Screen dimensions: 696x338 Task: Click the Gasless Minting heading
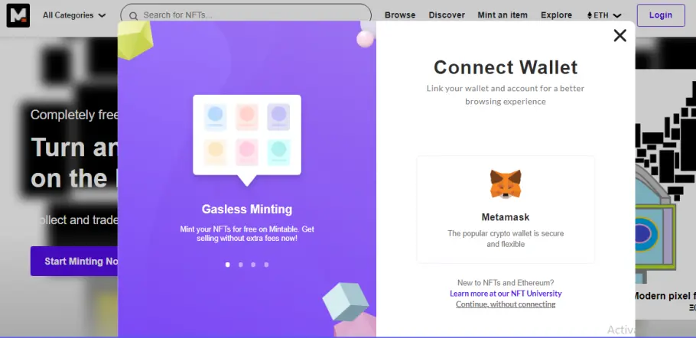(247, 209)
